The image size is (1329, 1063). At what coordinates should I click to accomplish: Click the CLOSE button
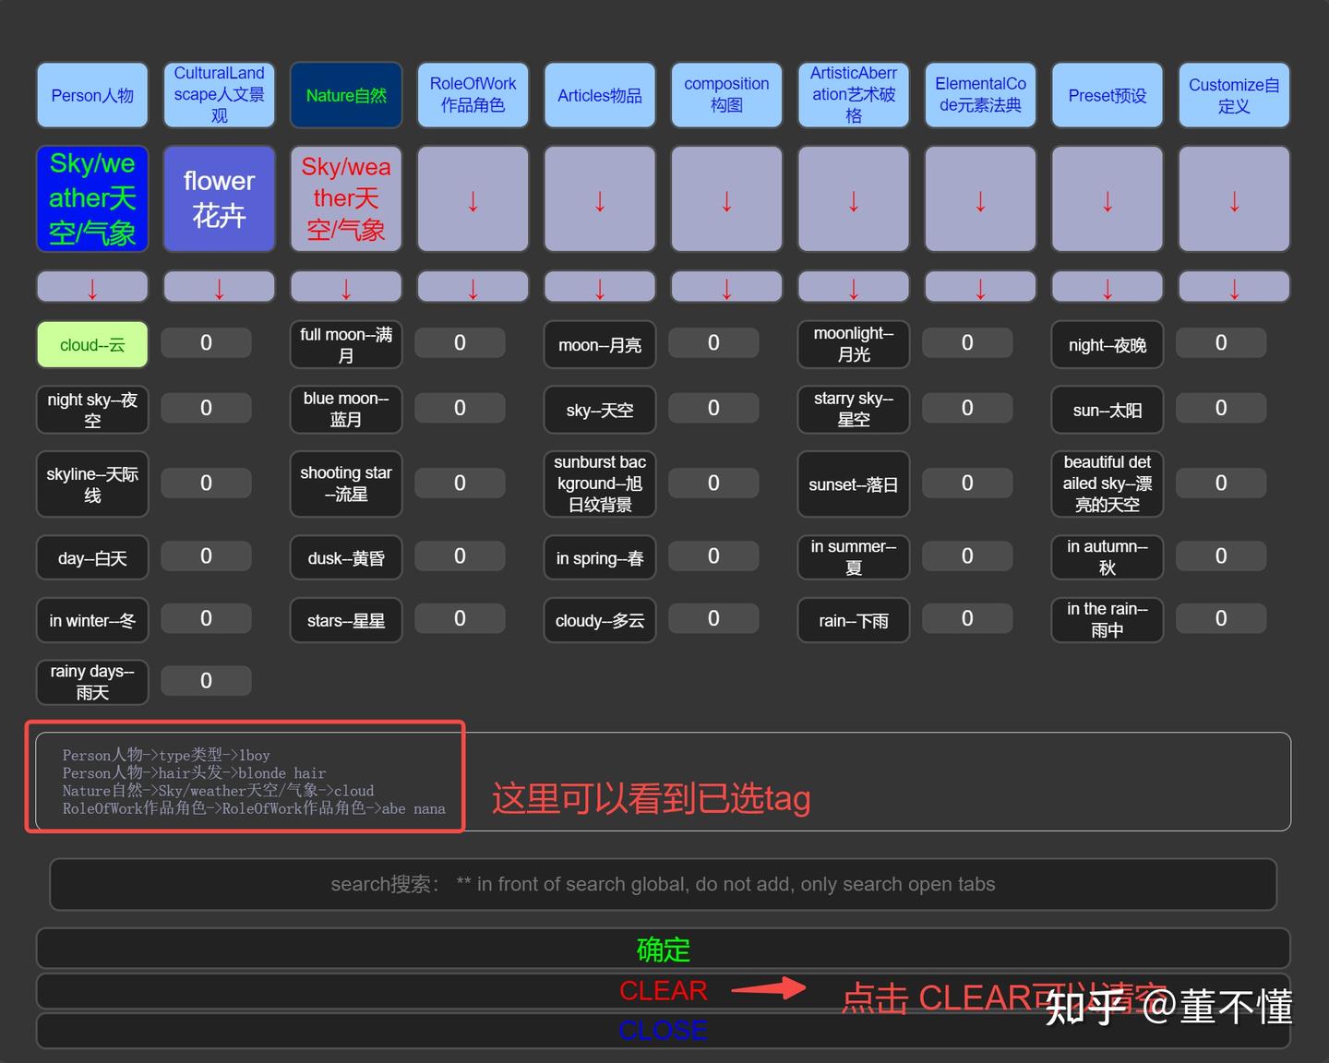point(663,1030)
